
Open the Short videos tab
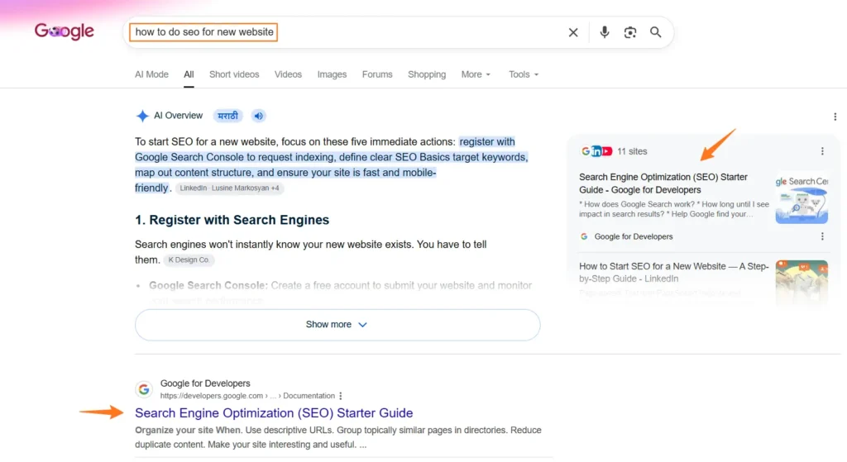point(234,74)
